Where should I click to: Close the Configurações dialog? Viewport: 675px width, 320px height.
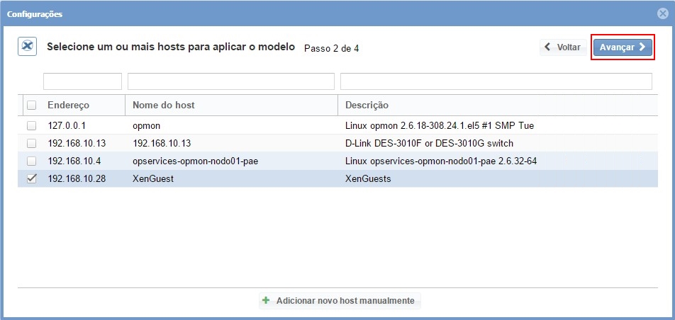click(662, 13)
